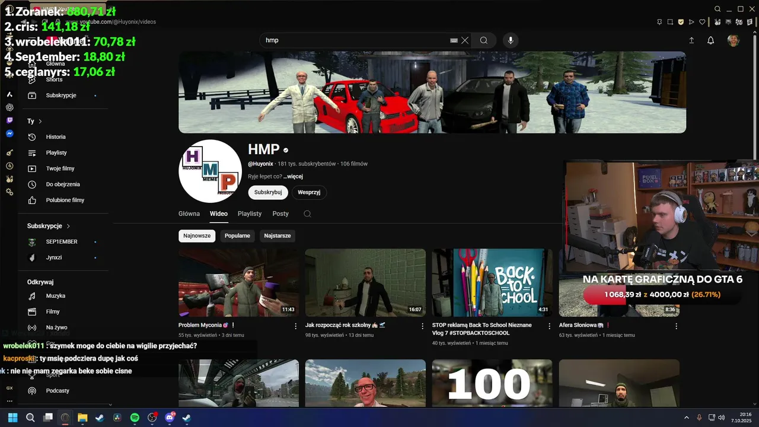The height and width of the screenshot is (427, 759).
Task: Select the Popularne sort chip
Action: click(x=237, y=236)
